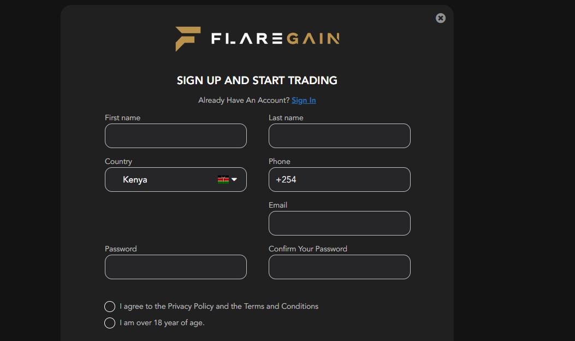This screenshot has height=341, width=575.
Task: Click the Kenya flag icon
Action: point(223,179)
